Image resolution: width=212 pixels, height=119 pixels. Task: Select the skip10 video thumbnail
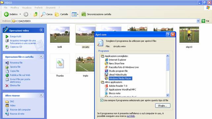pyautogui.click(x=189, y=35)
